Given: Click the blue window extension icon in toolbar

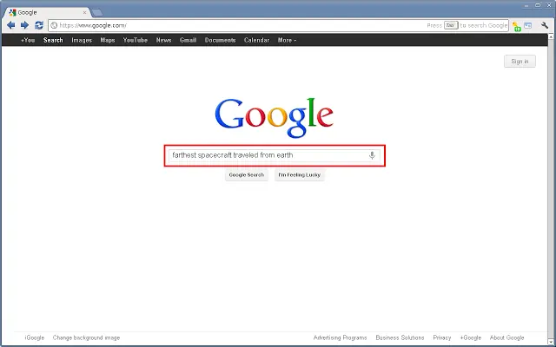Looking at the screenshot, I should [x=528, y=25].
